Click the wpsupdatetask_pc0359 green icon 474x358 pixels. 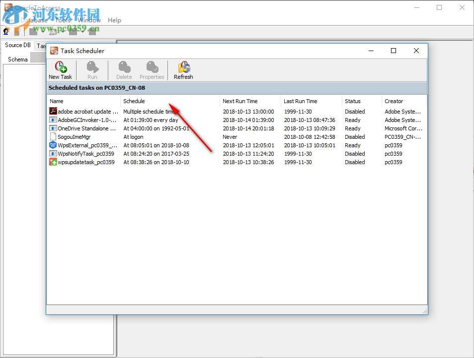point(53,162)
